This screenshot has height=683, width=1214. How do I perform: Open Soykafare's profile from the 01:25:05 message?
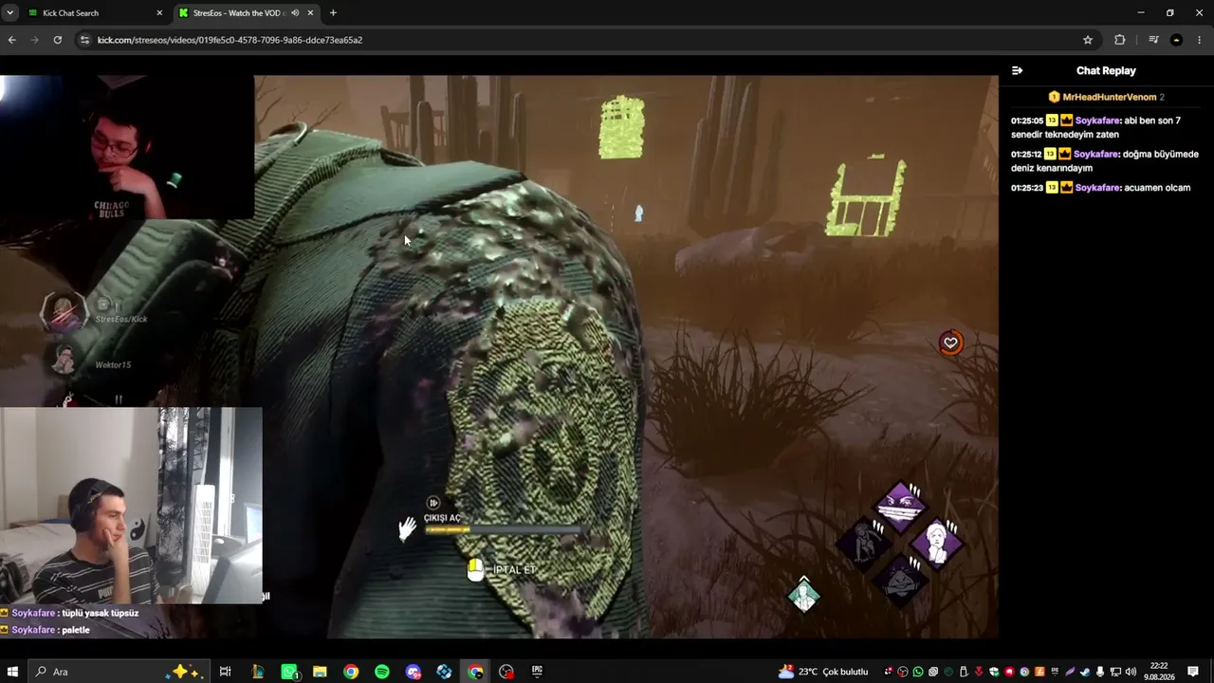click(x=1097, y=120)
